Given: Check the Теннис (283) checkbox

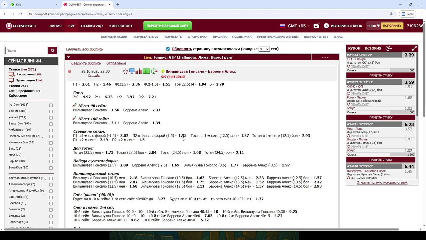Looking at the screenshot, I should click(51, 111).
